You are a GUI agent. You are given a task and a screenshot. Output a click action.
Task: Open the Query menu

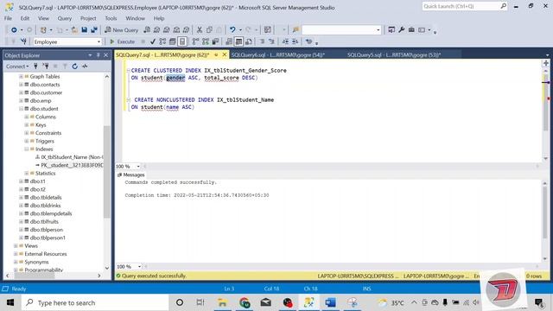65,18
